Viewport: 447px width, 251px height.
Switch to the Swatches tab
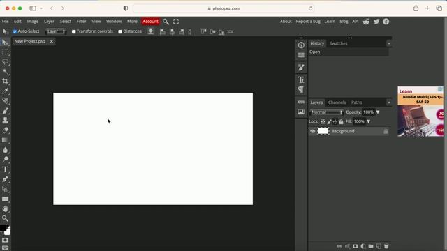coord(338,43)
